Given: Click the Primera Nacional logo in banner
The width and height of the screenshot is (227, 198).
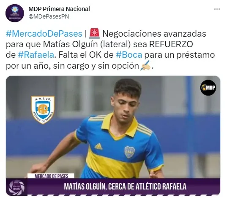Looking at the screenshot, I should point(16,187).
